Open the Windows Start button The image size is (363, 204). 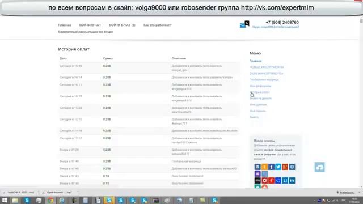click(x=5, y=200)
